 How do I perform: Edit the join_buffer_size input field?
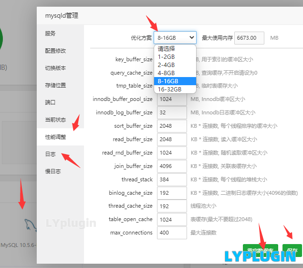tap(172, 166)
